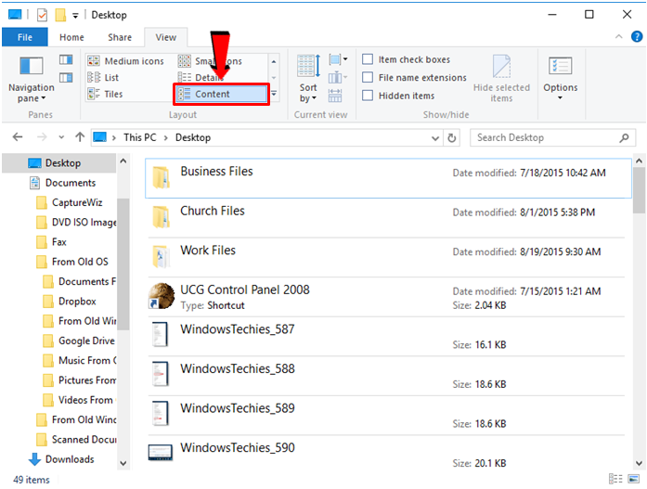Select Downloads in navigation tree

(x=62, y=459)
